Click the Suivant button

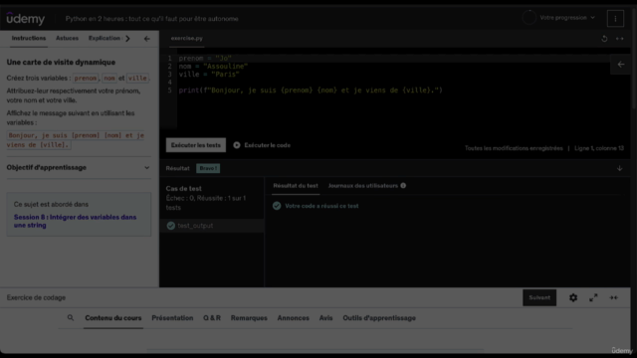pyautogui.click(x=539, y=297)
